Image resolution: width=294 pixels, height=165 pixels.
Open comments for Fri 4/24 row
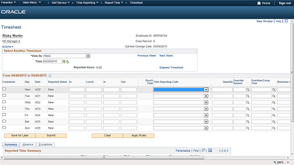pos(4,115)
